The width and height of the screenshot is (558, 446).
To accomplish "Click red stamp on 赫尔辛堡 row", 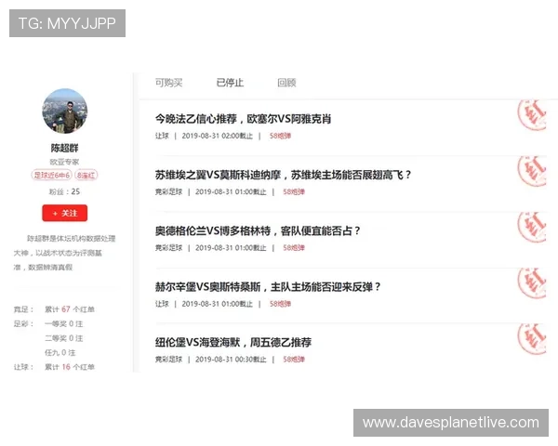I will click(x=532, y=282).
